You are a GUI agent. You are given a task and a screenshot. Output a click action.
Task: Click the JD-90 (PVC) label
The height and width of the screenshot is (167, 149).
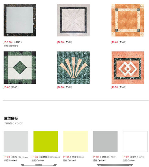pos(119,87)
